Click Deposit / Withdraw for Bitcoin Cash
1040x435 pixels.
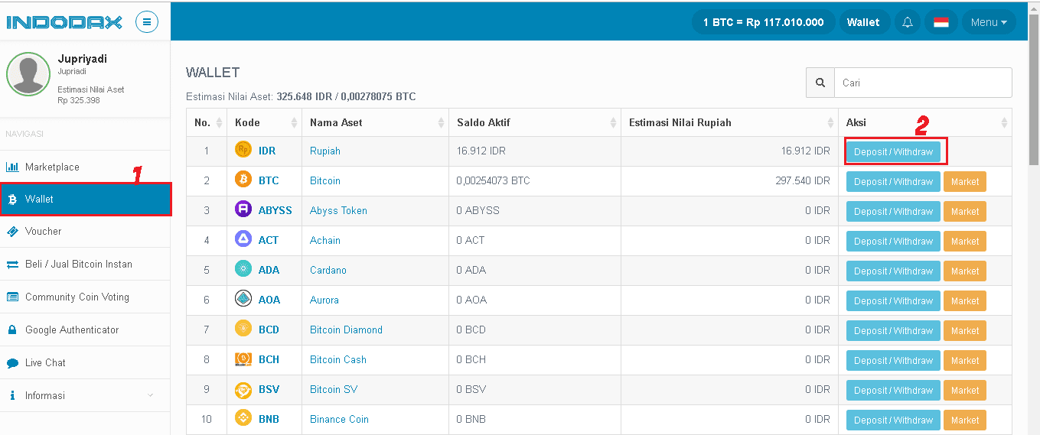point(893,360)
